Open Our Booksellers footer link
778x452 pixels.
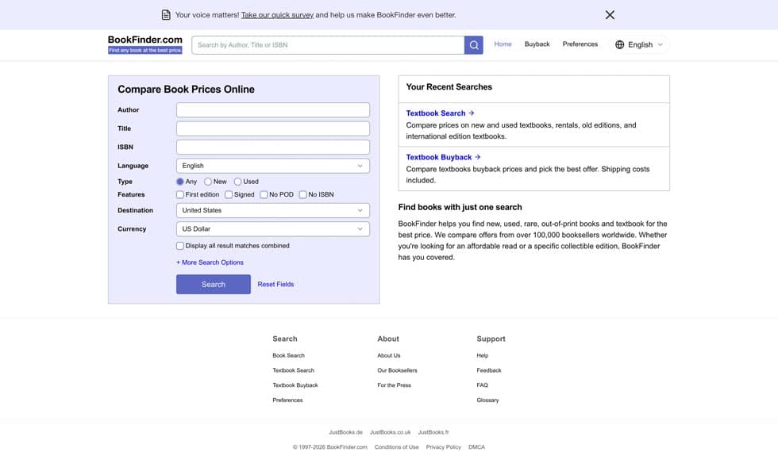pyautogui.click(x=397, y=371)
